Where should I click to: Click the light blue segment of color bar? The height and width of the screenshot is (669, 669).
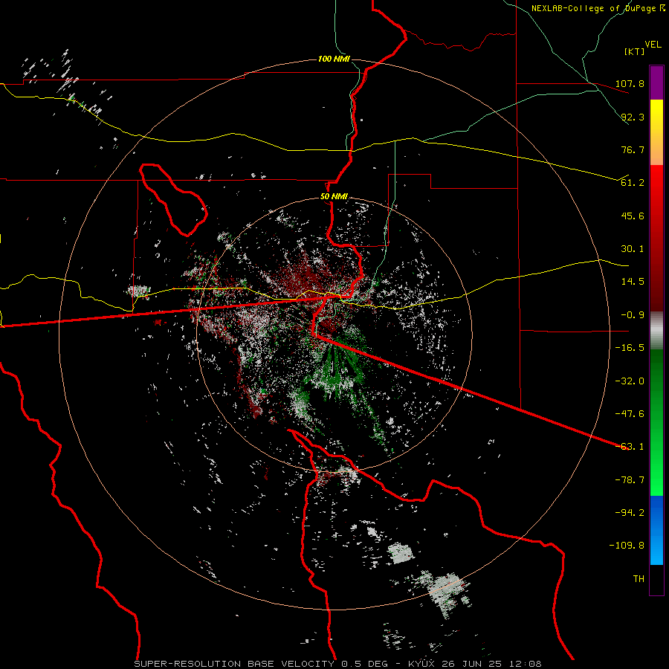coord(656,546)
